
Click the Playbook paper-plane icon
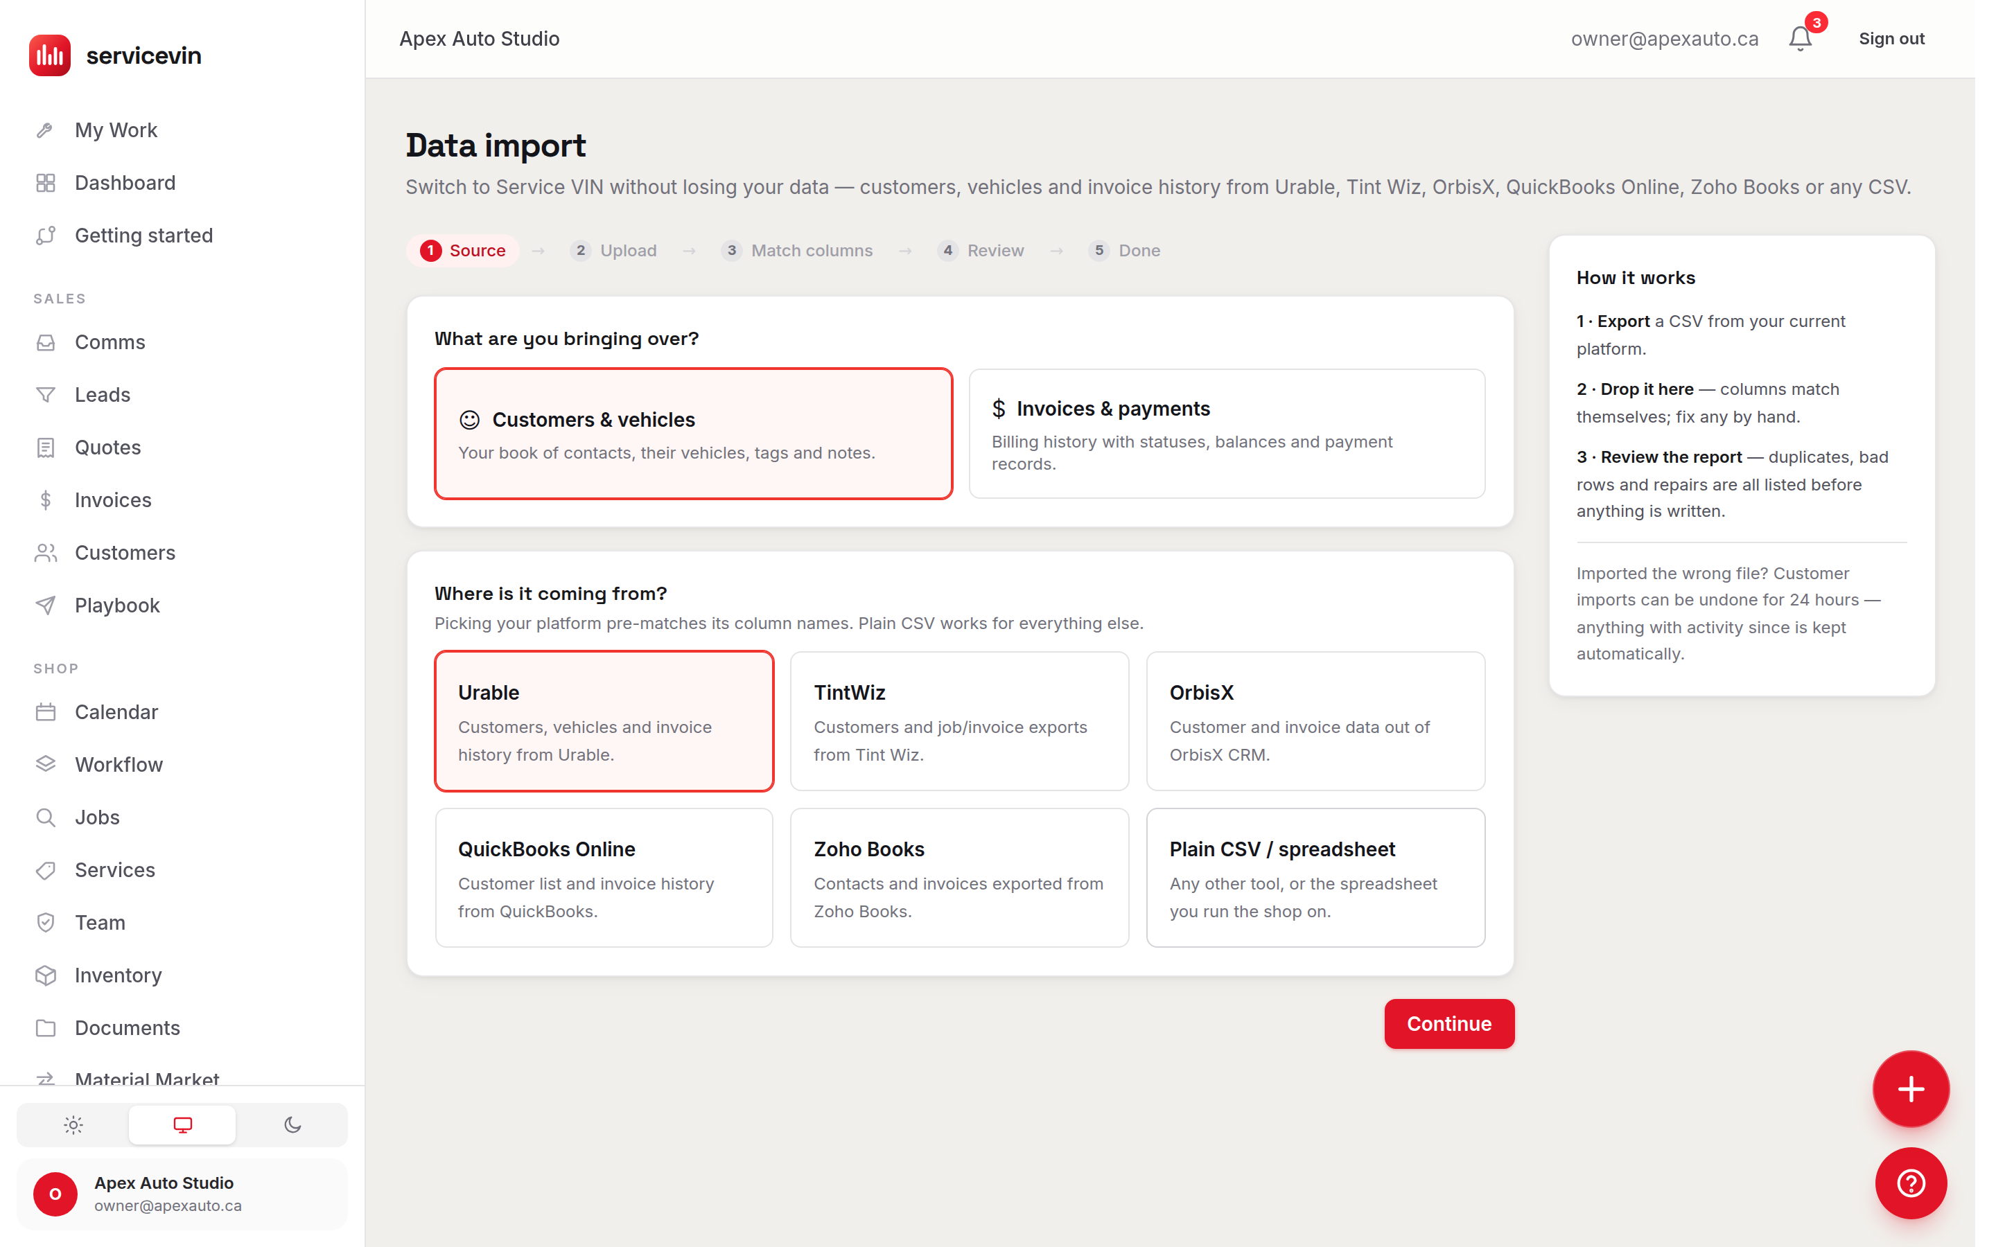click(x=45, y=606)
